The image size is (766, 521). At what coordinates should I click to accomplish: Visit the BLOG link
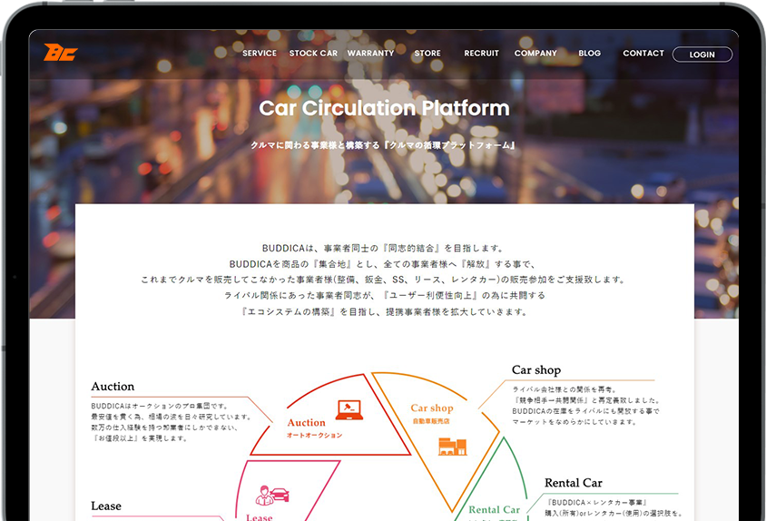(x=589, y=54)
